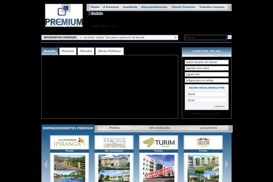Go to Trabalhe Conosco page
273x182 pixels.
pos(212,7)
